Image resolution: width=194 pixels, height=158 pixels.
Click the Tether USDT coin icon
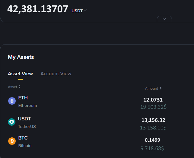(12, 122)
